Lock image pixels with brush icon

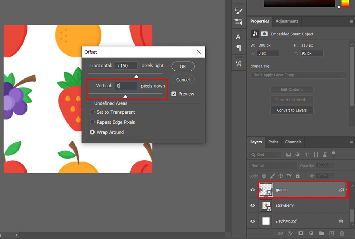(272, 176)
